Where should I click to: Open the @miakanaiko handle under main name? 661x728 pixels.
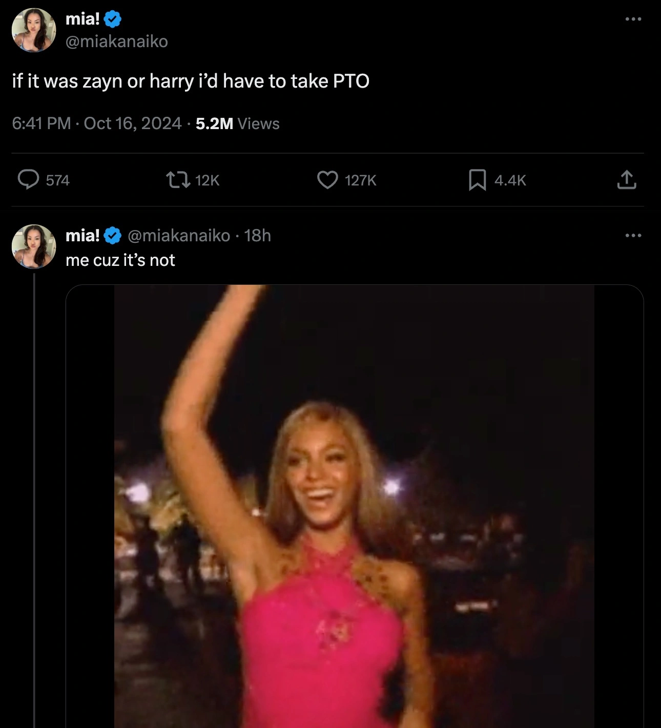117,41
